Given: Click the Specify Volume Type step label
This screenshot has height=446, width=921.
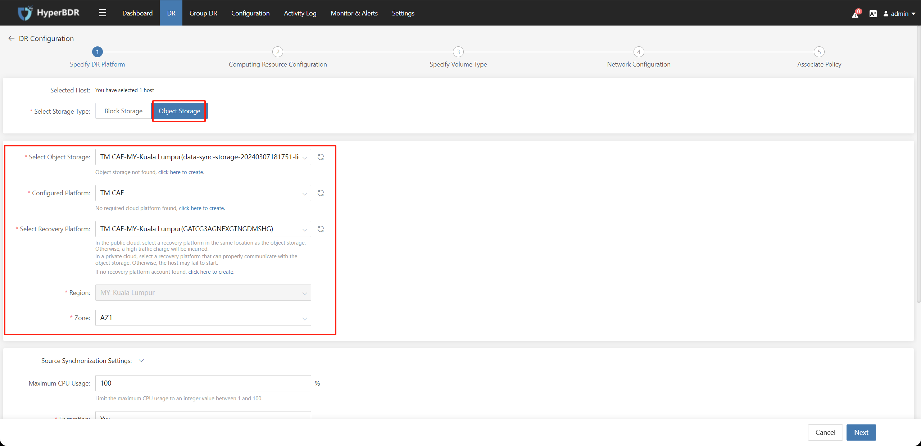Looking at the screenshot, I should click(458, 64).
